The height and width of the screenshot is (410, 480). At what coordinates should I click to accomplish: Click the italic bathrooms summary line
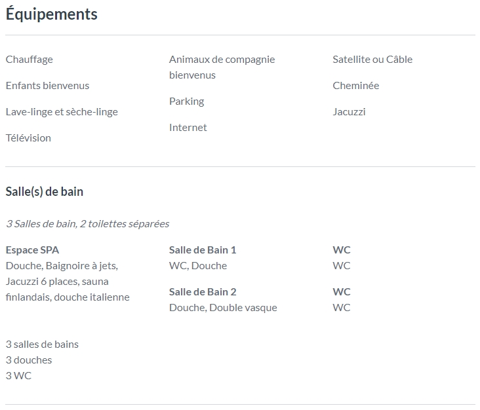[88, 224]
